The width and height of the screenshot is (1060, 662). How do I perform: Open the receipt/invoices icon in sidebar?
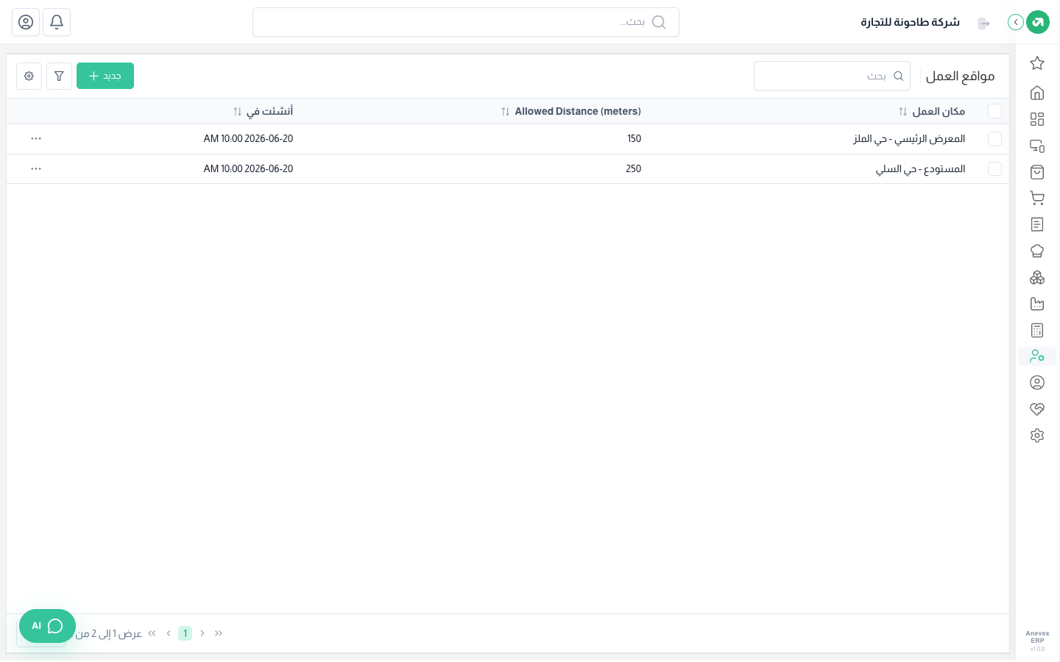point(1037,224)
